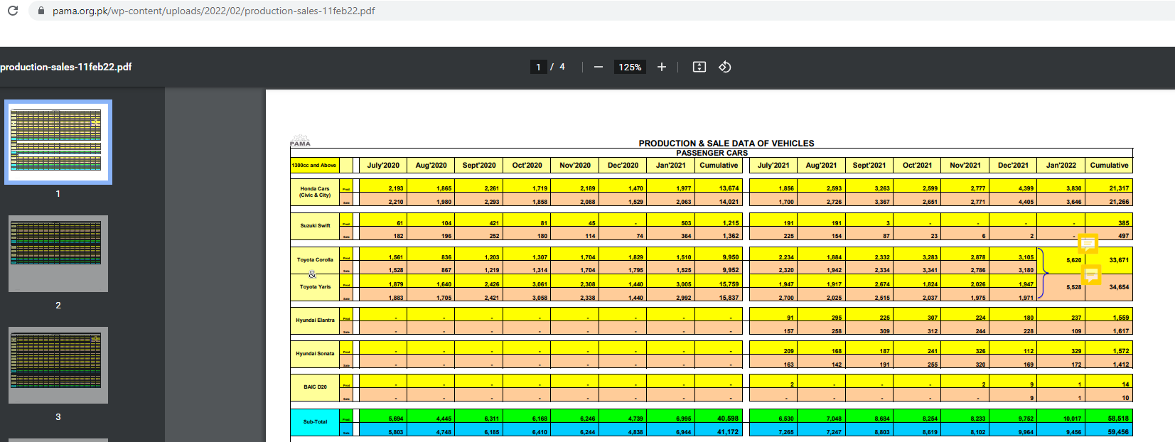Click the document title production-sales-11feb22.pdf

point(66,67)
